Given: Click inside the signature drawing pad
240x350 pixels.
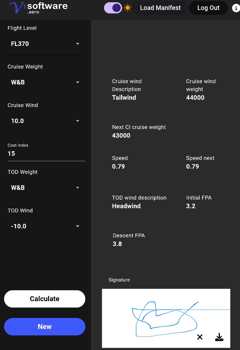Looking at the screenshot, I should click(x=166, y=317).
